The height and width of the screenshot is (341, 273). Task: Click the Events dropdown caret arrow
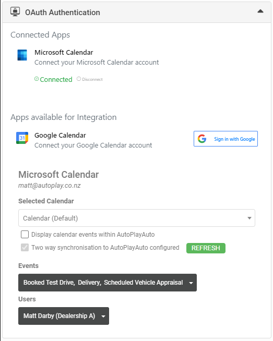pos(191,283)
